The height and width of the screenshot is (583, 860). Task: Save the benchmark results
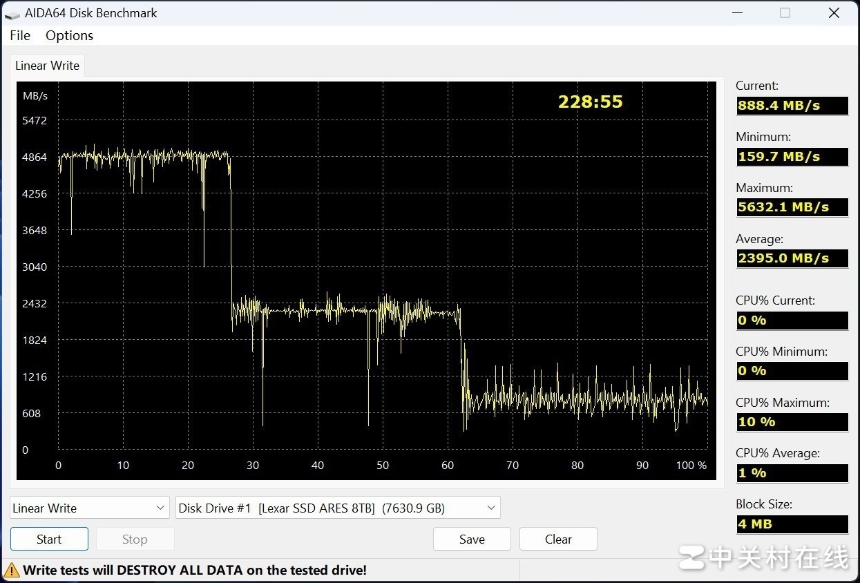click(x=472, y=539)
